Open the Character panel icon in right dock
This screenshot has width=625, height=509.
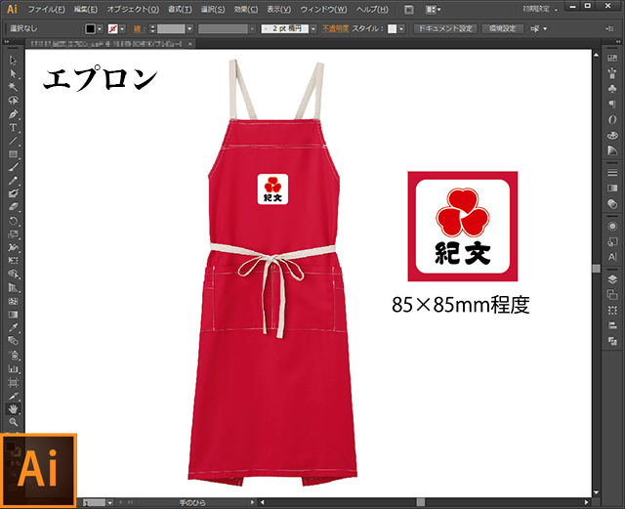(611, 256)
